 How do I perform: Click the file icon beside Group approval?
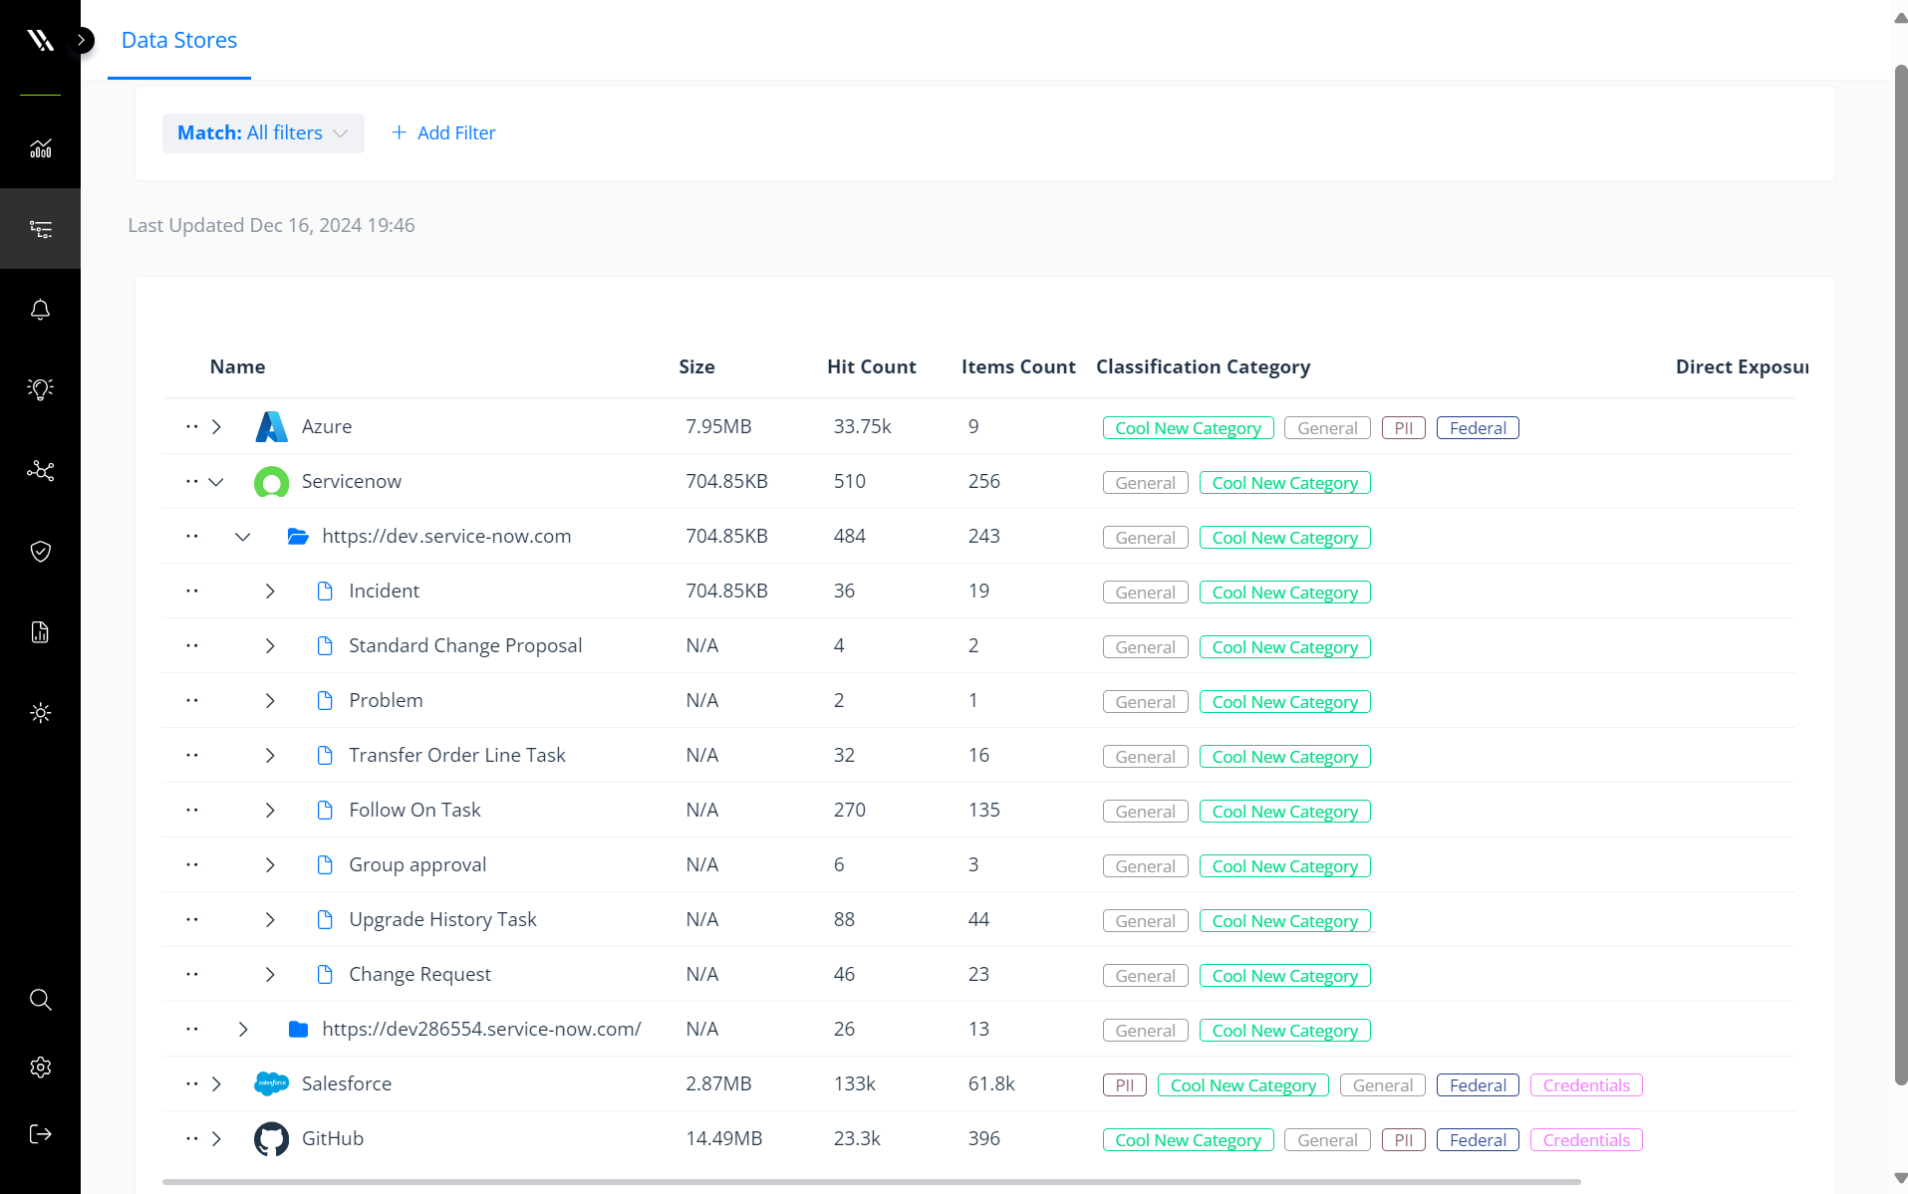(325, 865)
